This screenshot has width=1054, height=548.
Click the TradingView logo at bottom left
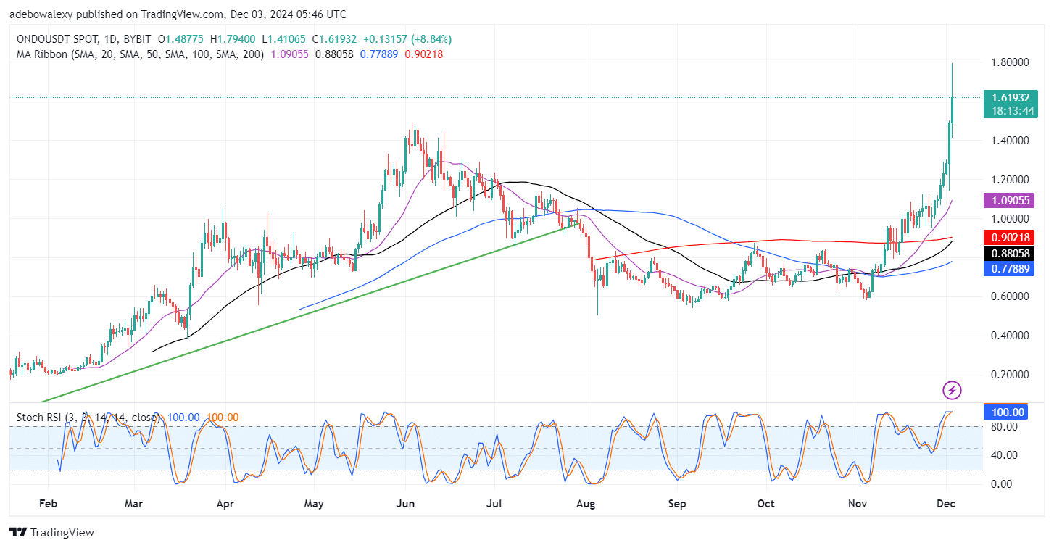click(51, 533)
